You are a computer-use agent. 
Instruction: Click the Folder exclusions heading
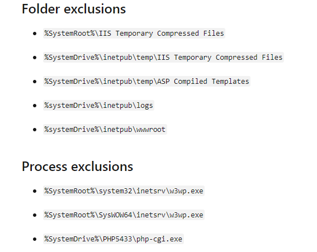[x=74, y=9]
